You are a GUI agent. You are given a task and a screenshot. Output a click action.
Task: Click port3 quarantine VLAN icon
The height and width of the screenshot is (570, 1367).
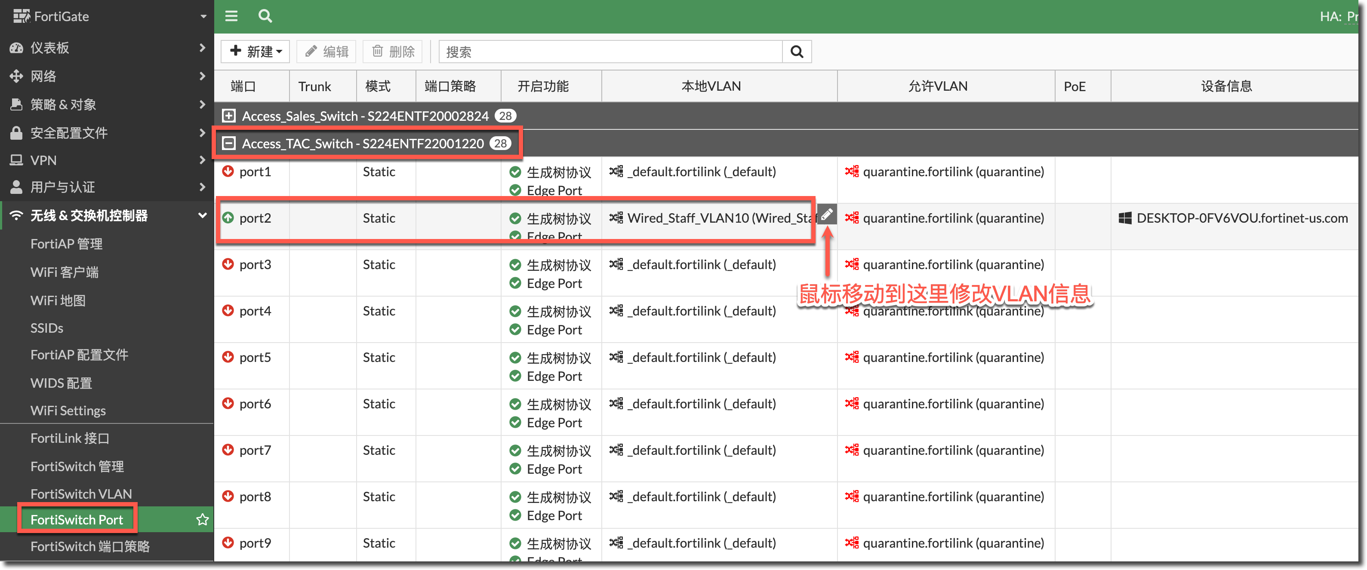point(851,264)
